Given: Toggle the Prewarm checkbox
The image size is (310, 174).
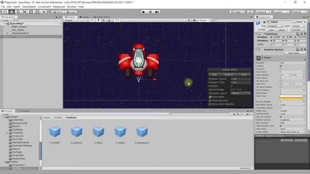Looking at the screenshot, I should (x=281, y=69).
